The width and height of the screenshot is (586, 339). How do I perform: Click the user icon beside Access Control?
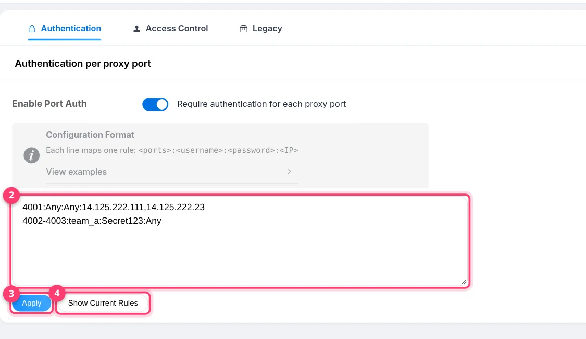(137, 29)
